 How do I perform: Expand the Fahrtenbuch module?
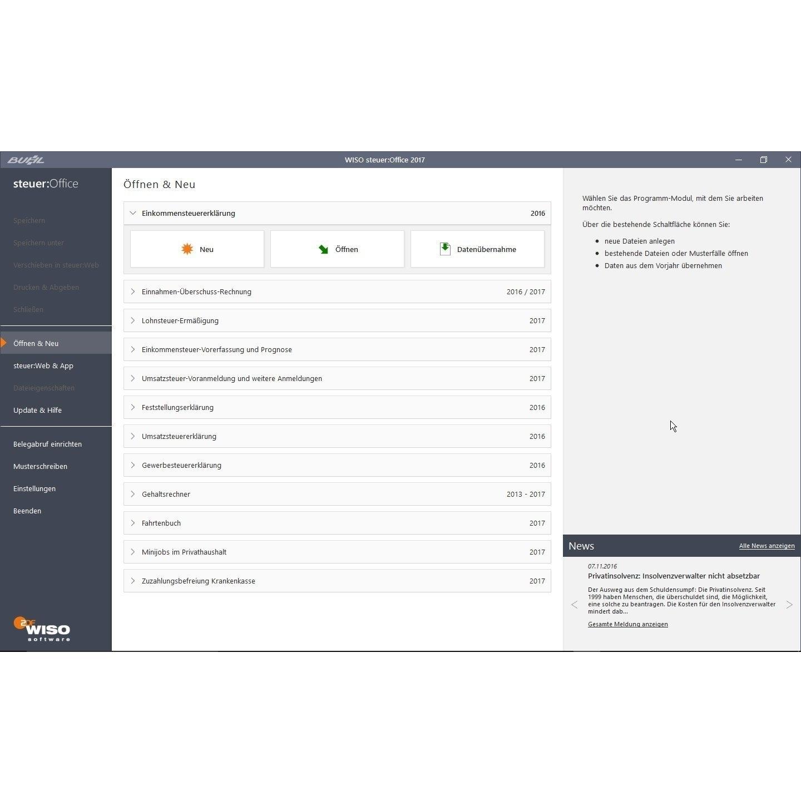point(133,523)
